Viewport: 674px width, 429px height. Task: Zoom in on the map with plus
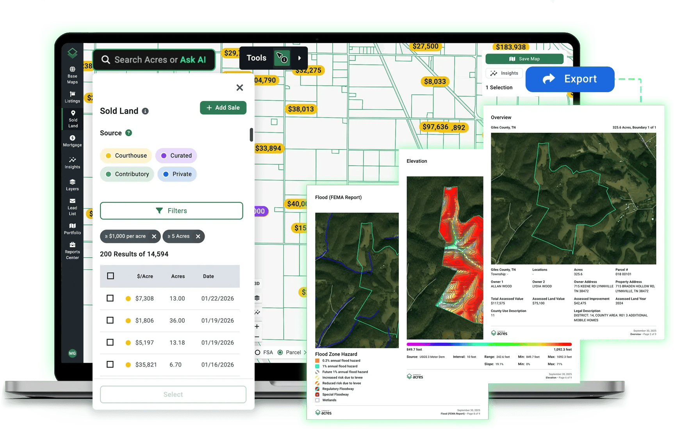click(x=257, y=326)
